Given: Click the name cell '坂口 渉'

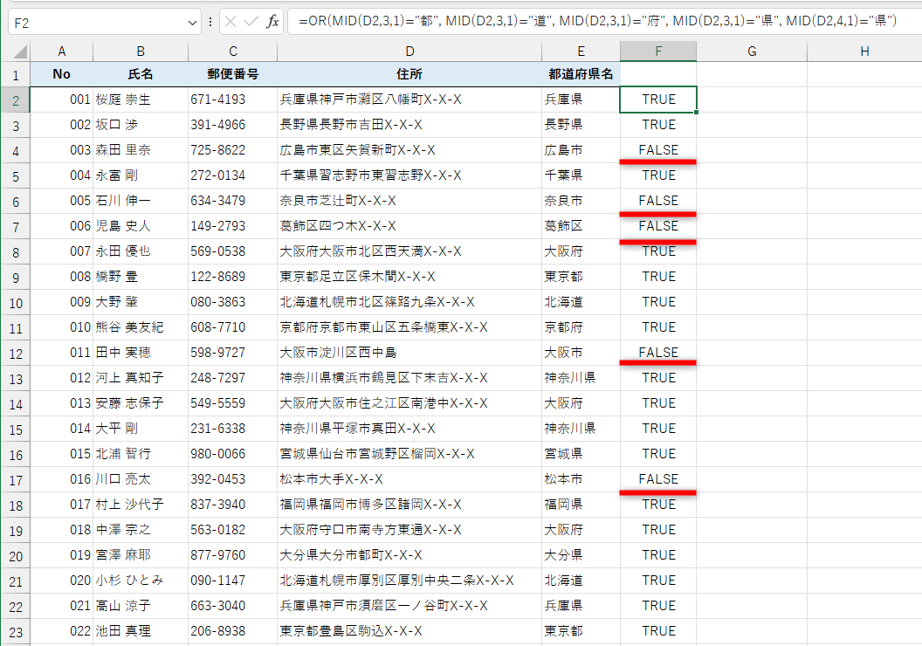Looking at the screenshot, I should pos(141,125).
